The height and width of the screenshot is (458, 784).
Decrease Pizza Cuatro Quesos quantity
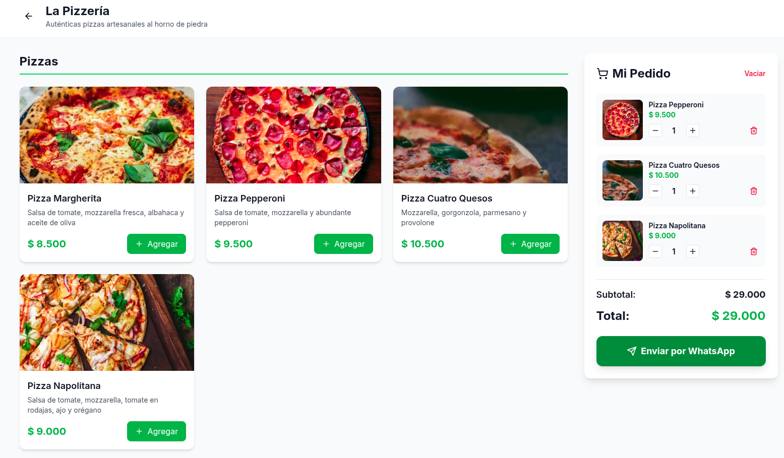655,191
